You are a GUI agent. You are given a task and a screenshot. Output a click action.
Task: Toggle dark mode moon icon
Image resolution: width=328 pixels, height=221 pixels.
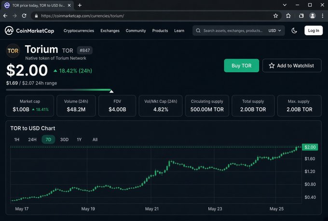click(294, 30)
